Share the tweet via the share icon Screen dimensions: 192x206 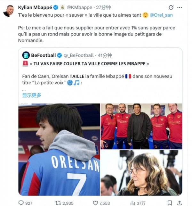(x=179, y=202)
